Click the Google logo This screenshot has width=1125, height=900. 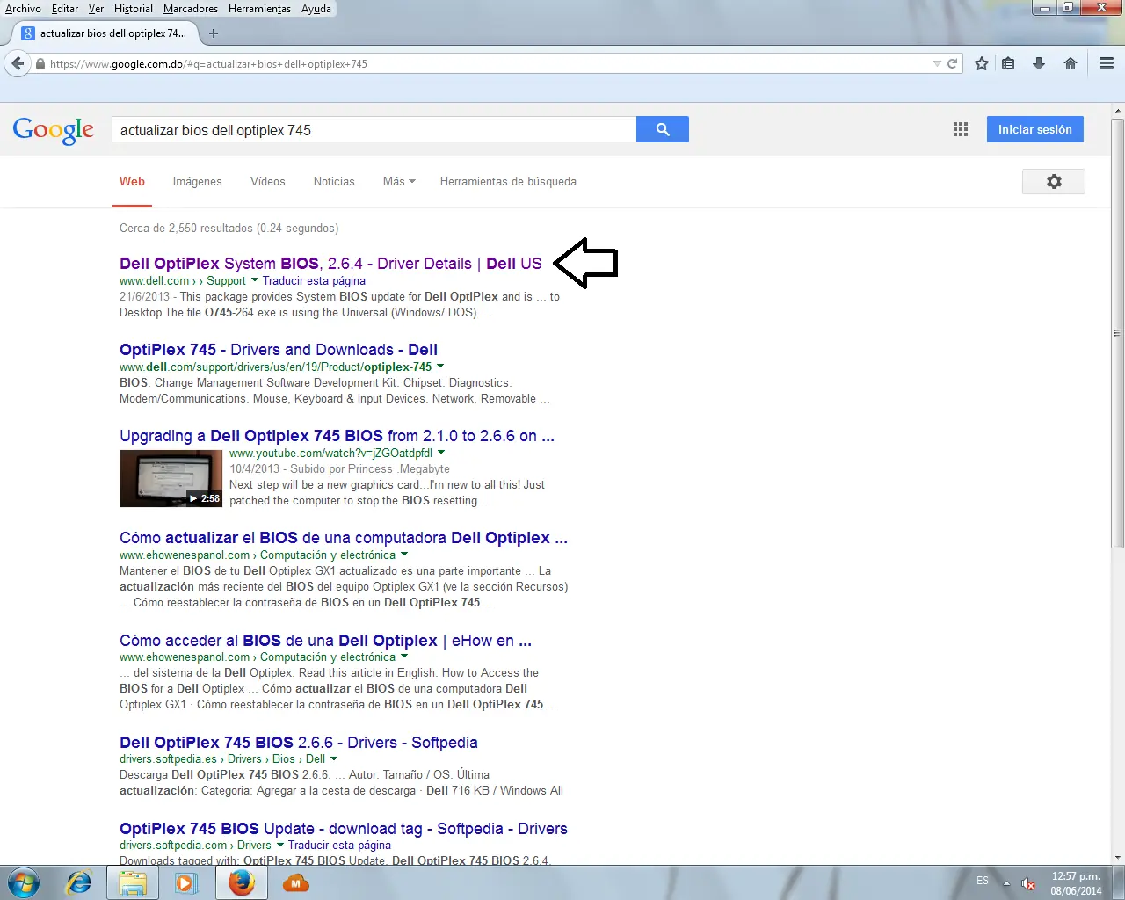pyautogui.click(x=54, y=131)
